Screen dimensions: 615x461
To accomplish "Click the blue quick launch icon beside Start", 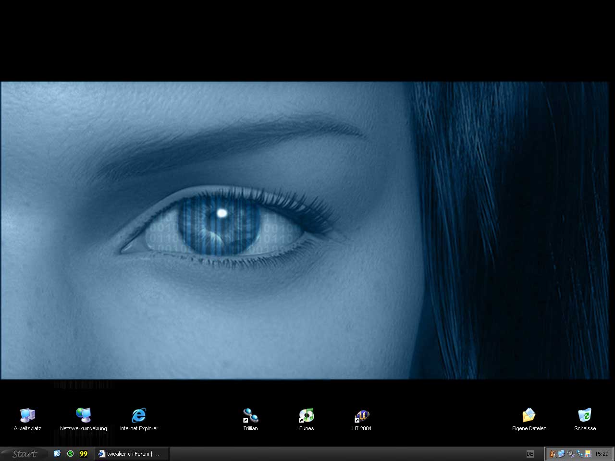I will (x=57, y=454).
